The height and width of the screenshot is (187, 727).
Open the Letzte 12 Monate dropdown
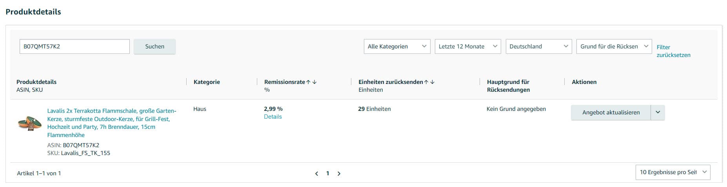(468, 46)
